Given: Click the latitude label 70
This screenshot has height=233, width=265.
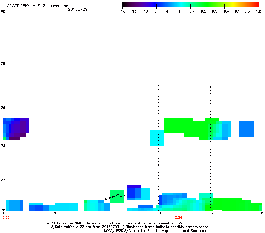Looking at the screenshot, I should 3,210.
